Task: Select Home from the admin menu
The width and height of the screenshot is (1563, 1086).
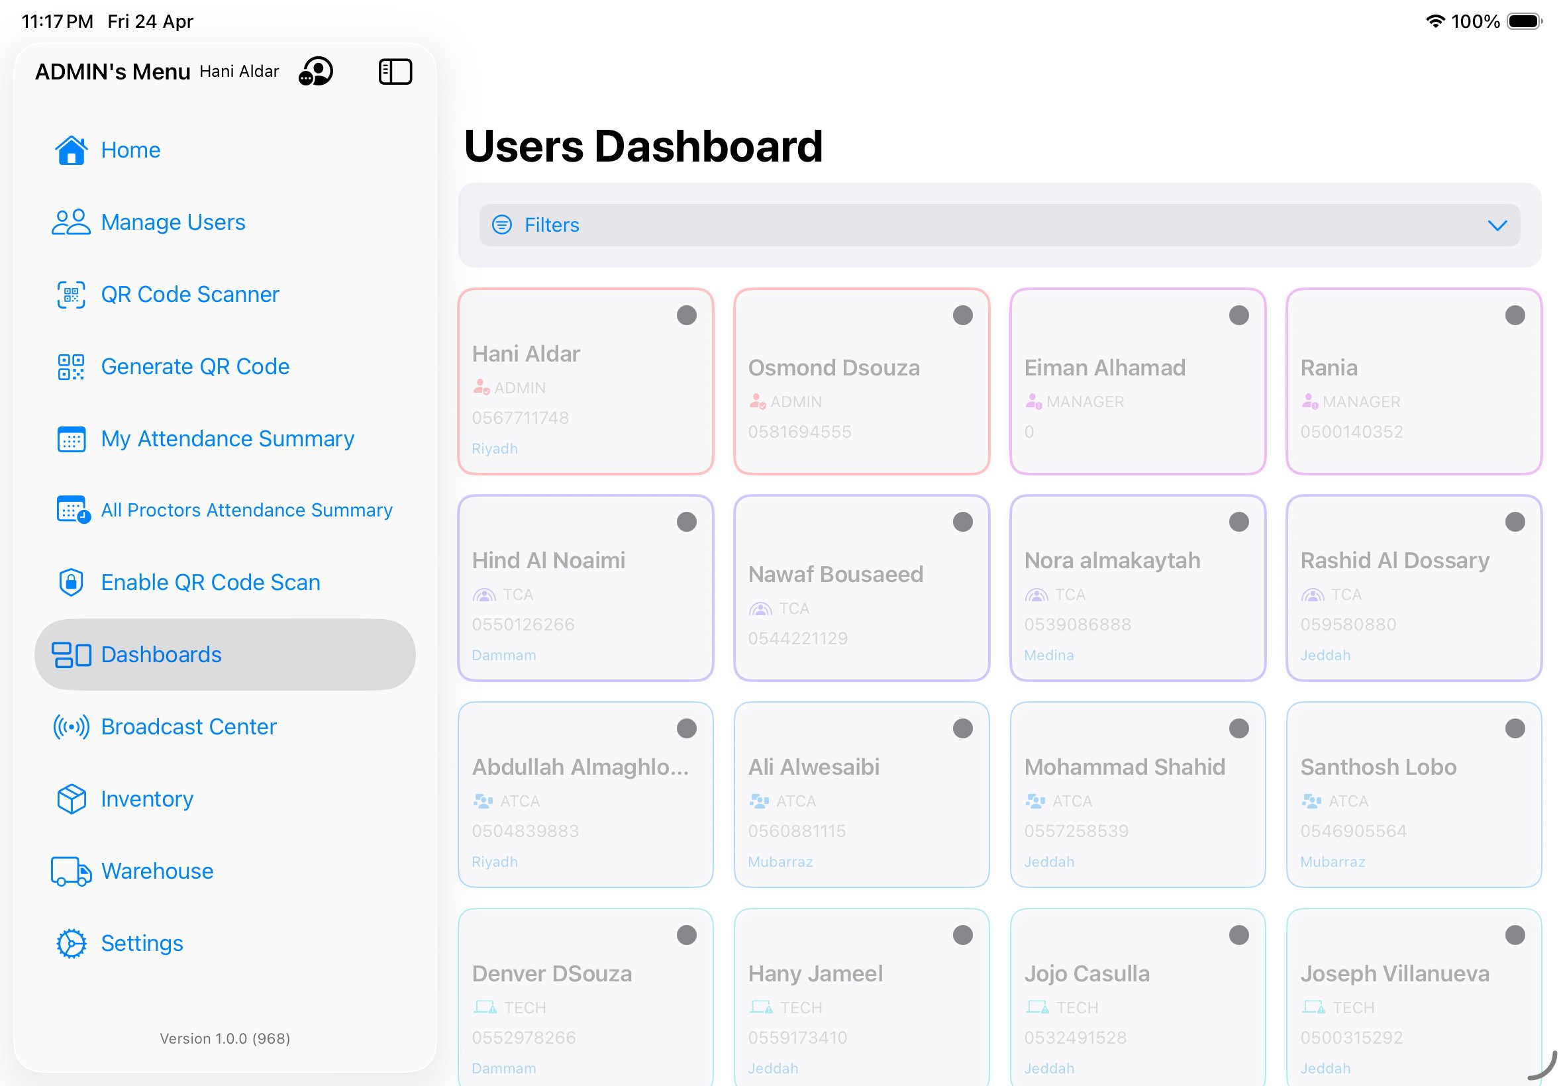Action: tap(130, 150)
